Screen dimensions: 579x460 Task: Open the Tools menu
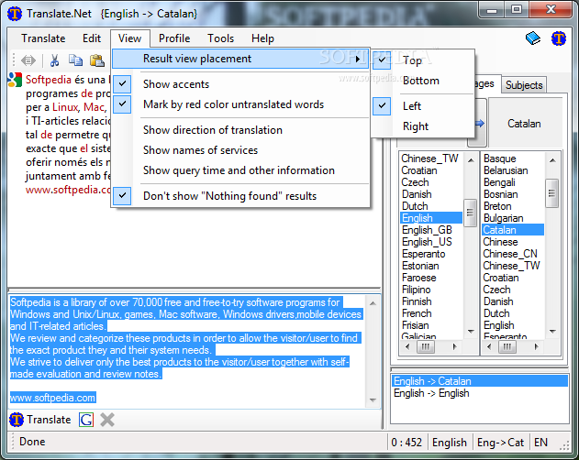[220, 38]
